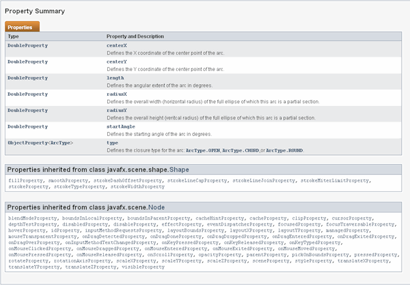Click the length property link
410x285 pixels.
point(115,78)
